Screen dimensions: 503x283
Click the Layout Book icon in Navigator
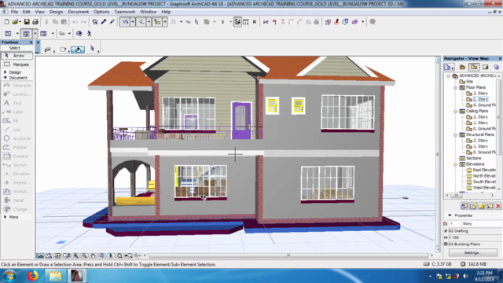[x=486, y=67]
